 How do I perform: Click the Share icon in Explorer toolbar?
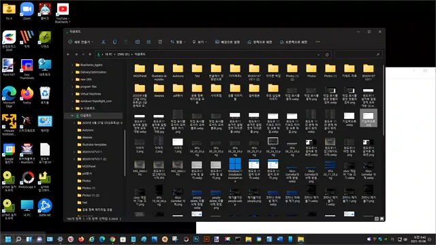[x=149, y=42]
